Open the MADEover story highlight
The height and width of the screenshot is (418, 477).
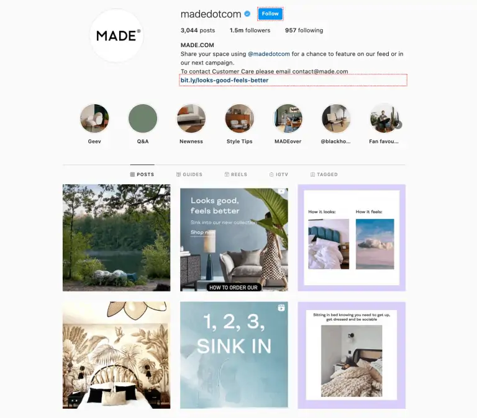(288, 118)
